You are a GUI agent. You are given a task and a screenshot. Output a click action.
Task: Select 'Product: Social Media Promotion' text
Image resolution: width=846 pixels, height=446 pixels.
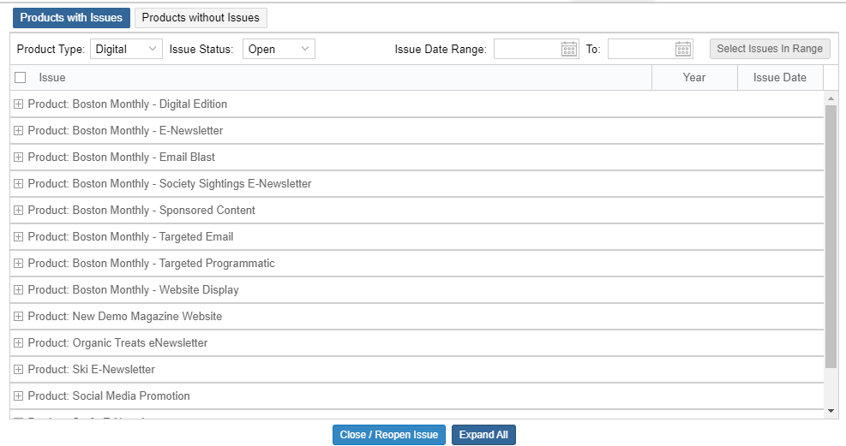tap(109, 395)
